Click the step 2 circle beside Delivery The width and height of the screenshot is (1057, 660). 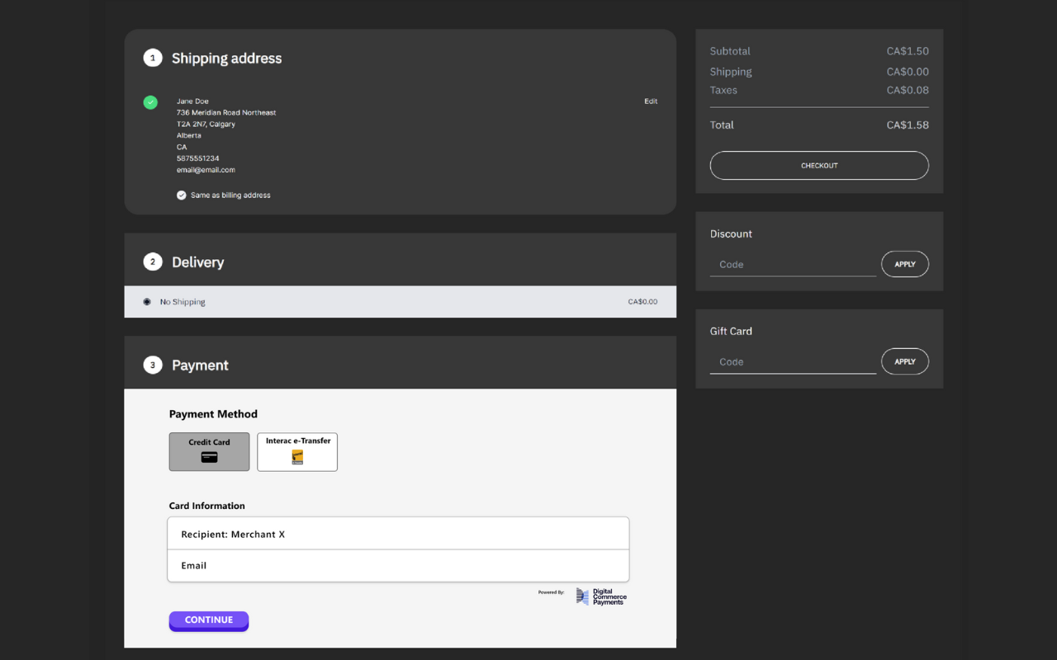click(x=153, y=262)
